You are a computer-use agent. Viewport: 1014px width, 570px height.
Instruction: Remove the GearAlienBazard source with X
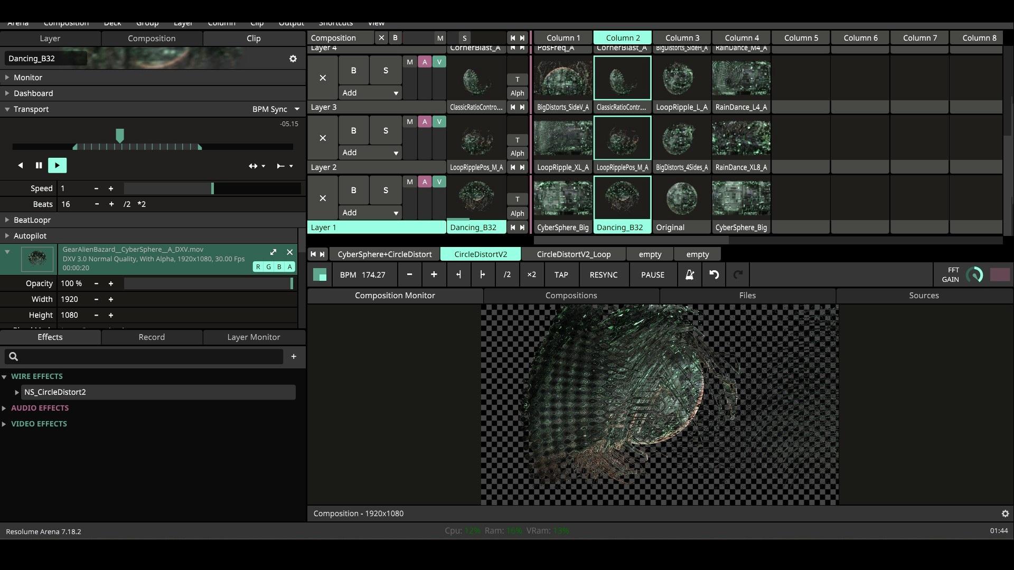[289, 252]
